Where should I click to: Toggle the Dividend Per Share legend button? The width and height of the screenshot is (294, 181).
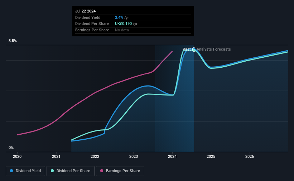tap(71, 171)
